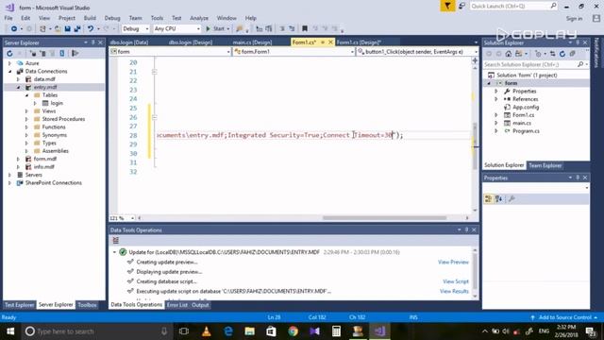The height and width of the screenshot is (340, 604).
Task: Switch to the dbo.login [Design] tab
Action: pos(191,42)
